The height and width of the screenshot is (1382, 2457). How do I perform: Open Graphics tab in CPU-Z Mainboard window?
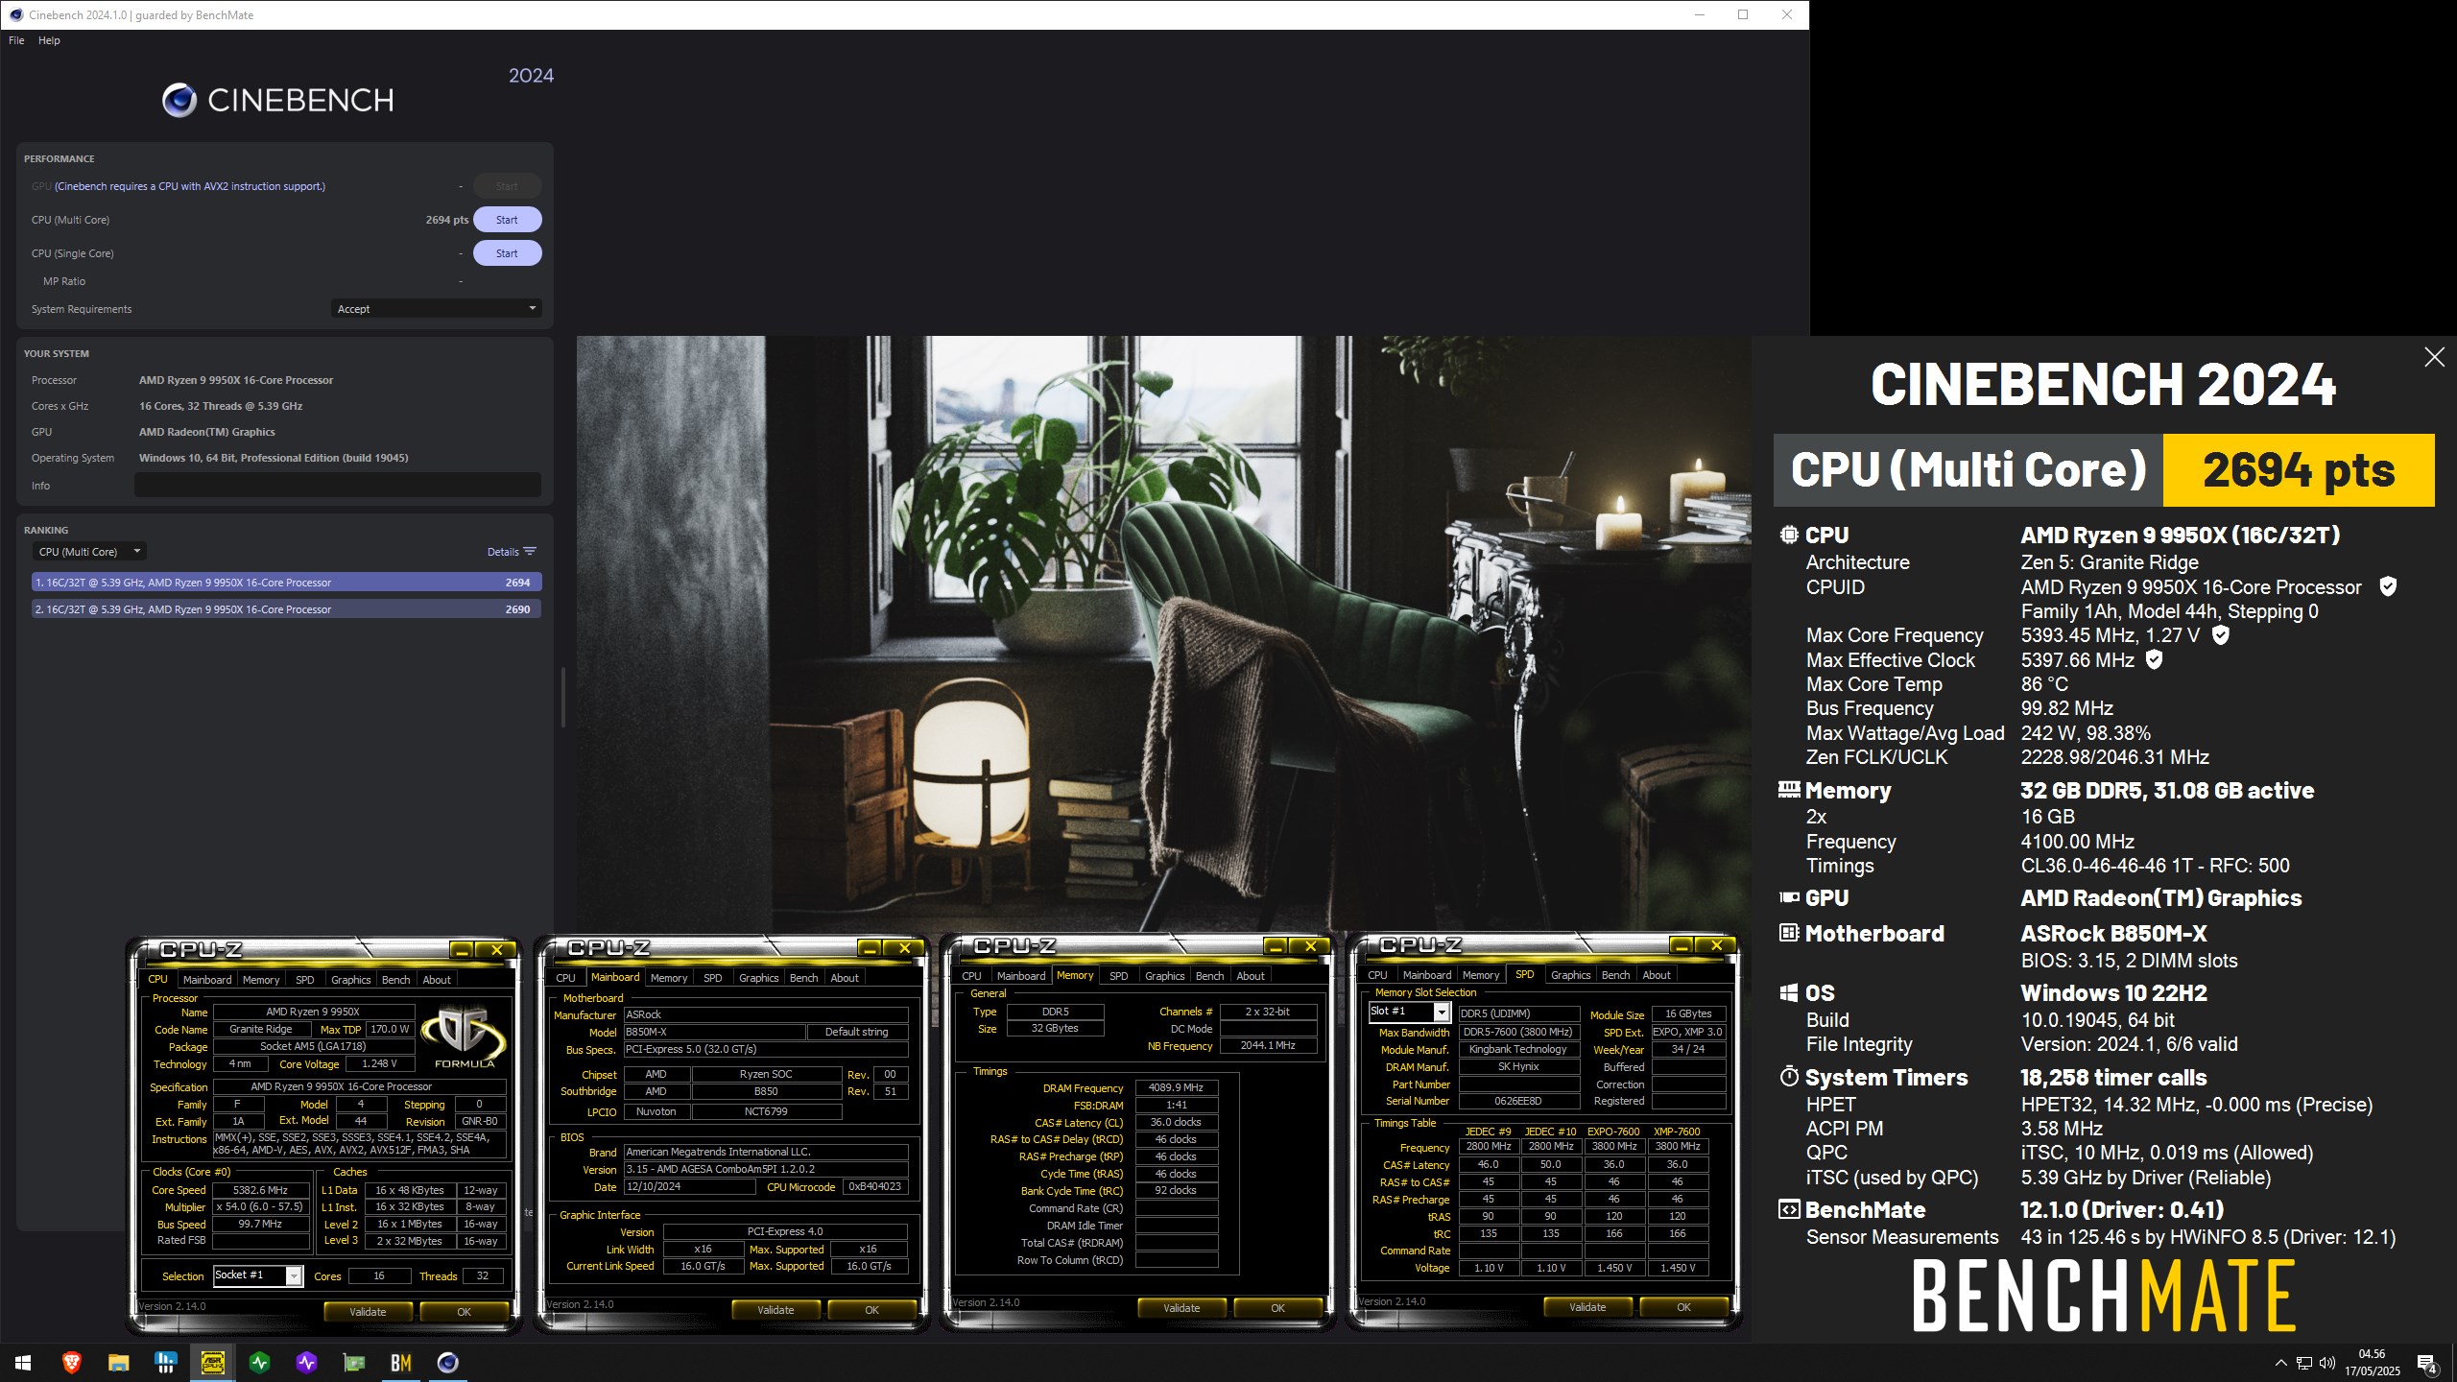point(758,978)
